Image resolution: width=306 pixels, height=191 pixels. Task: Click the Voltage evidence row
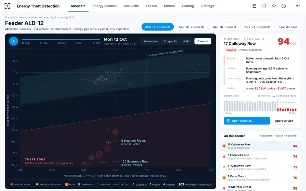pyautogui.click(x=260, y=70)
